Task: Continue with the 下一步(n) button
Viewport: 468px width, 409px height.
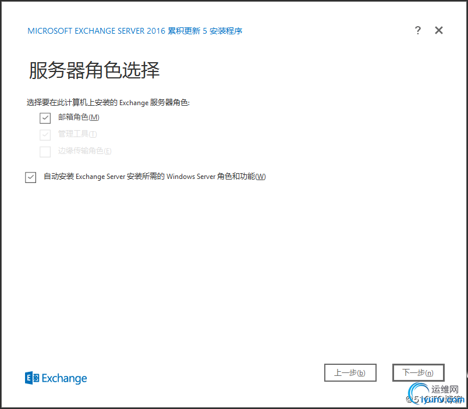Action: (x=418, y=372)
